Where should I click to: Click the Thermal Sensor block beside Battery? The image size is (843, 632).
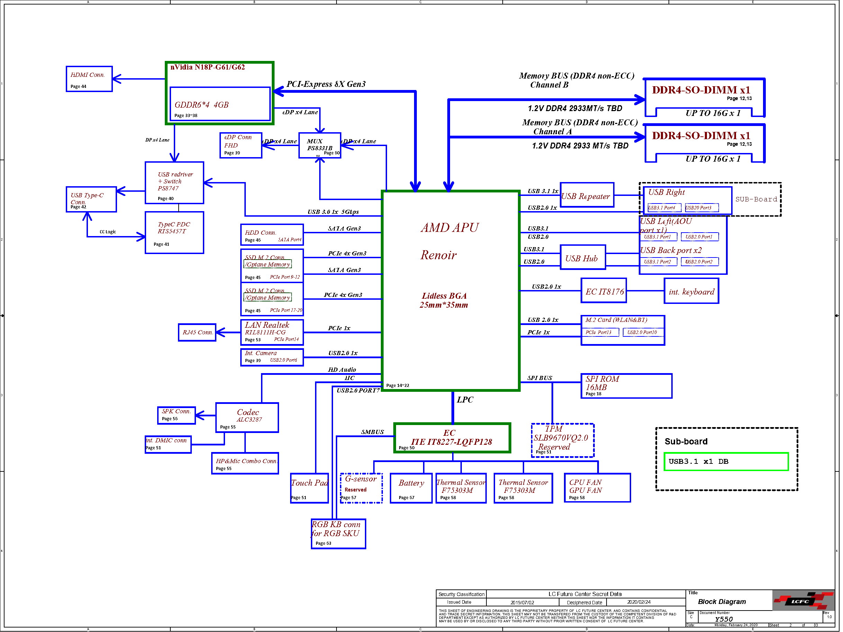click(x=461, y=488)
